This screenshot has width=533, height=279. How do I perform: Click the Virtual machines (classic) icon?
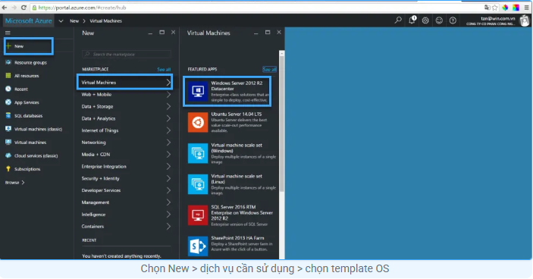tap(8, 129)
